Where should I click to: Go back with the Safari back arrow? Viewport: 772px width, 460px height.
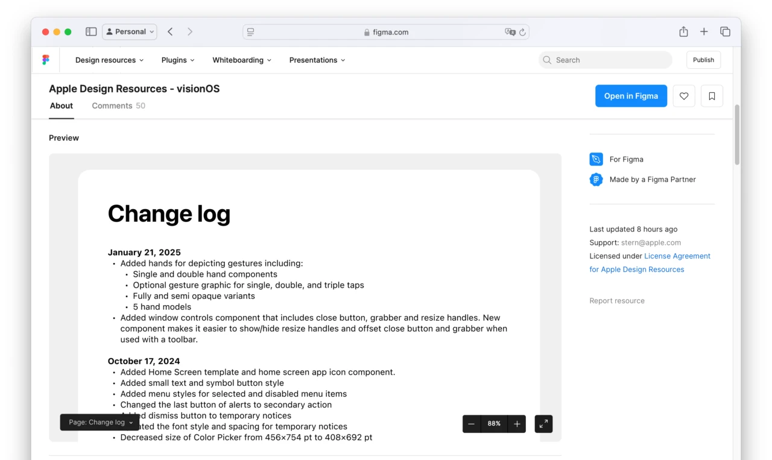[170, 32]
